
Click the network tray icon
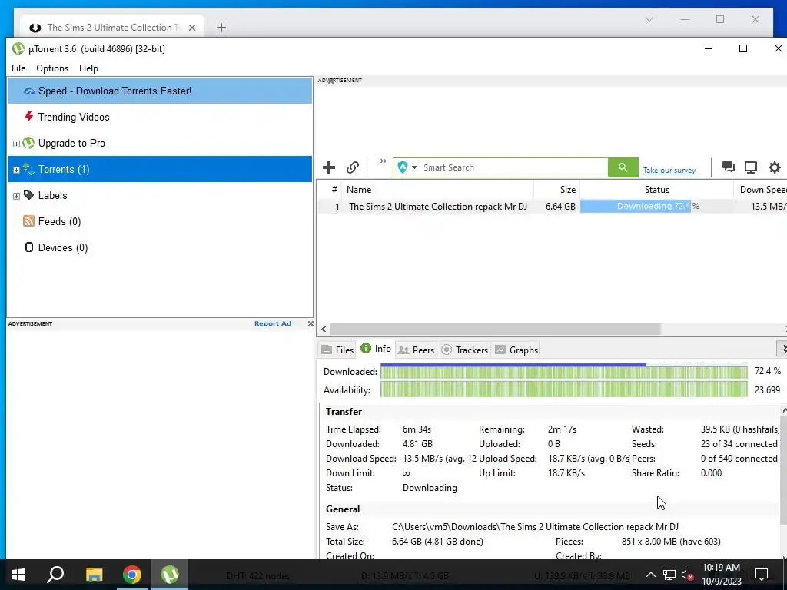click(x=669, y=575)
